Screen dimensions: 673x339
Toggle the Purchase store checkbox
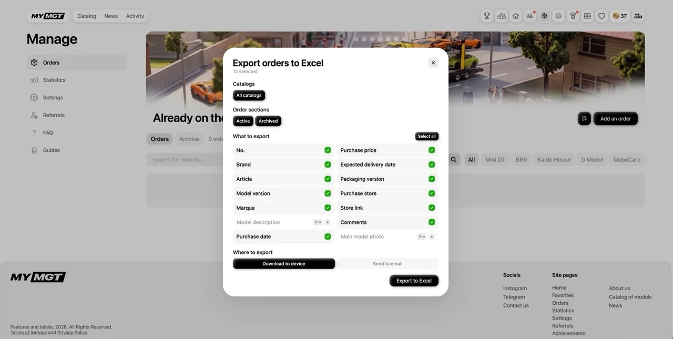tap(432, 193)
